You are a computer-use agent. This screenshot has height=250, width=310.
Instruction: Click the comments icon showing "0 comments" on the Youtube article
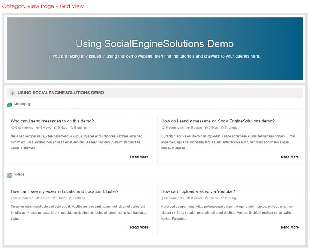coord(163,198)
